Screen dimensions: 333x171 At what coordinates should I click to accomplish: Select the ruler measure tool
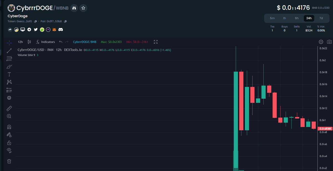[9, 108]
